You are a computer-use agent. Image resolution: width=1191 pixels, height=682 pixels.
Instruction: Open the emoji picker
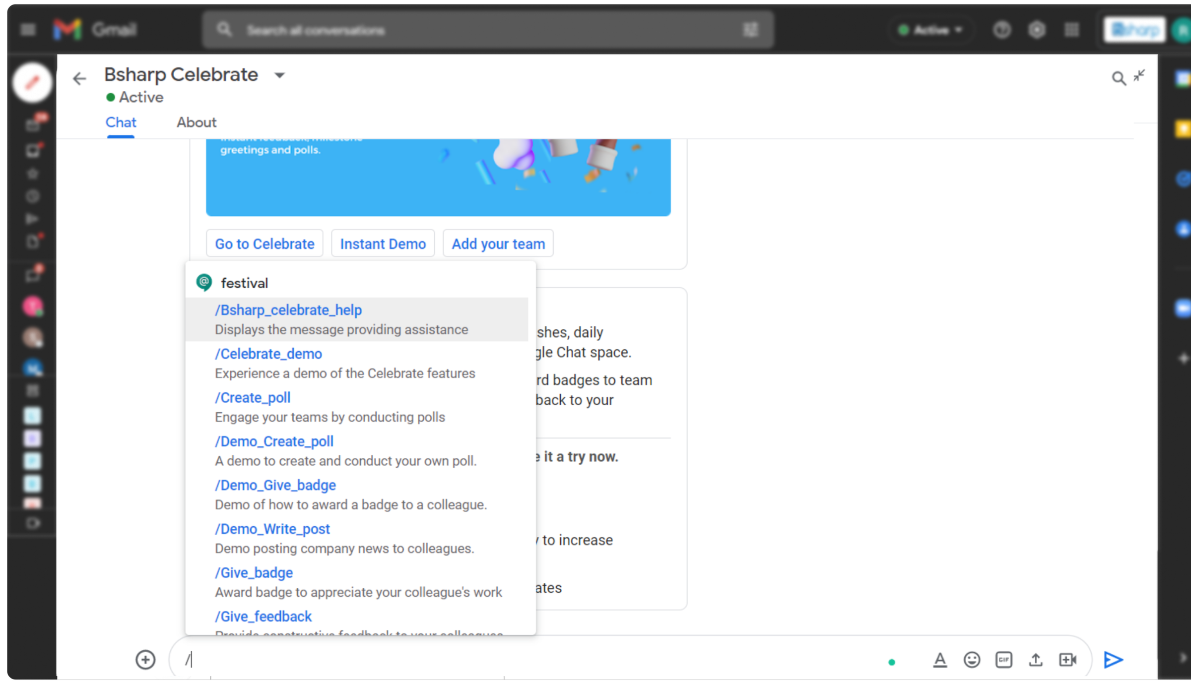(x=972, y=660)
